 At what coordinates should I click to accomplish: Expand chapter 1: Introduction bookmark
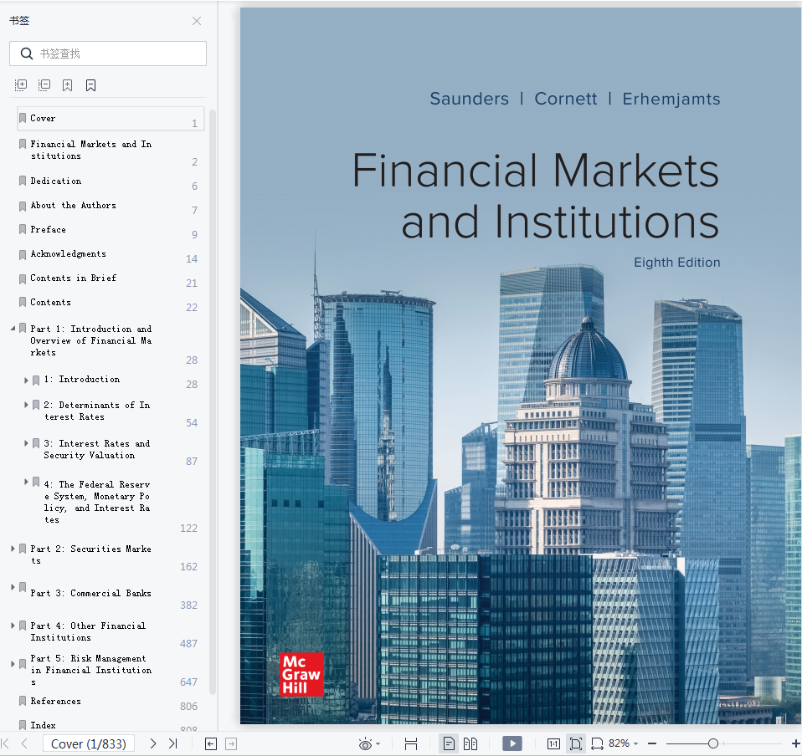(x=26, y=380)
